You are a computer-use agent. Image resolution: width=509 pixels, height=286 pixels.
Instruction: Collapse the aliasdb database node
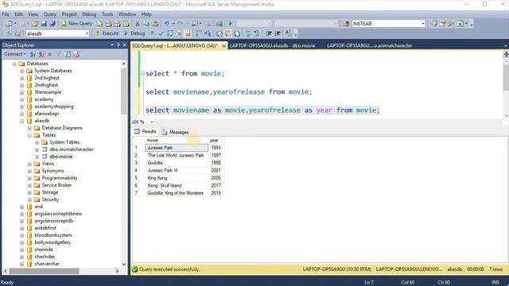point(21,121)
